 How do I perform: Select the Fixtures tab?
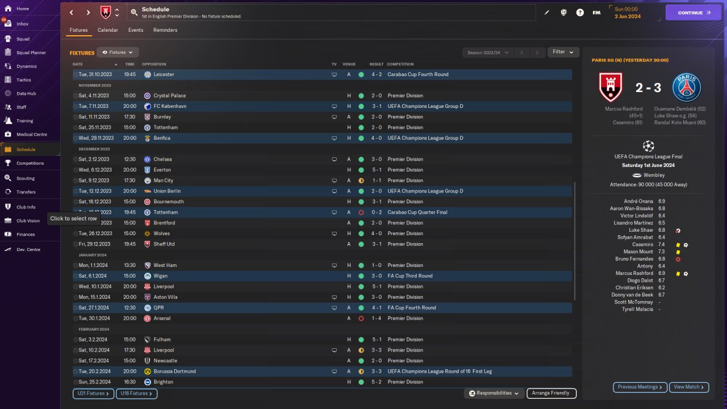click(x=78, y=30)
